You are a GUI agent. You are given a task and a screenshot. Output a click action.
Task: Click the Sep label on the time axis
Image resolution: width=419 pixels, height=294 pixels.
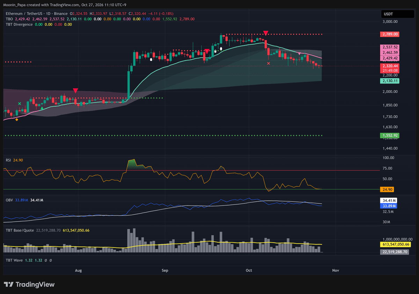click(x=165, y=270)
